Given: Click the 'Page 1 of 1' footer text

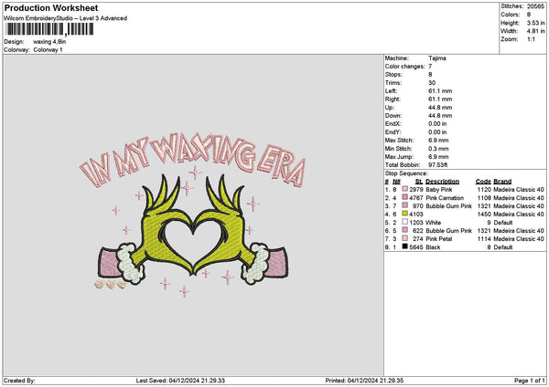Looking at the screenshot, I should [530, 381].
